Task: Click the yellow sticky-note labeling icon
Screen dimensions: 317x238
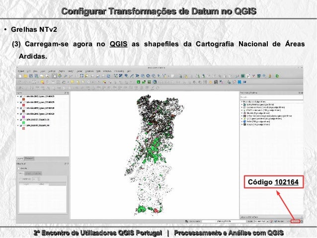Action: click(x=72, y=82)
